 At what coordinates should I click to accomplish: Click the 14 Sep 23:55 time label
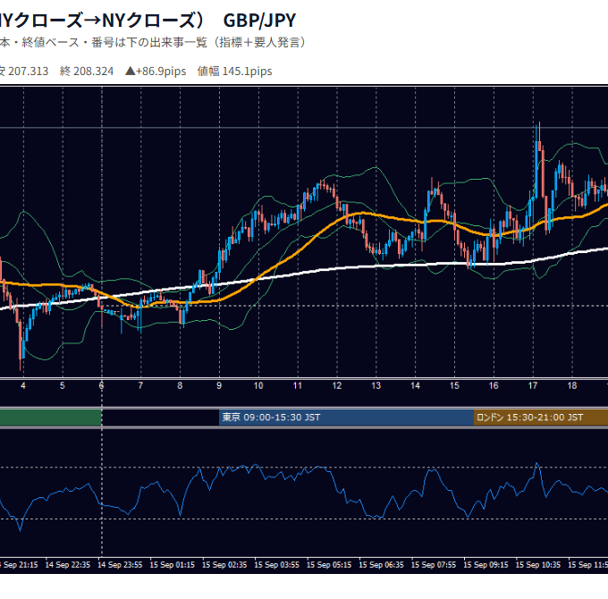pyautogui.click(x=120, y=565)
